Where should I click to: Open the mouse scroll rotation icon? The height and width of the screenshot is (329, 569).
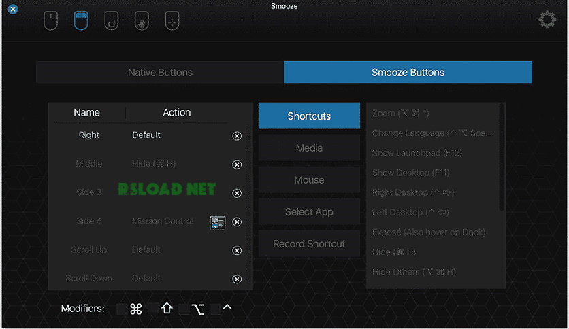click(x=112, y=20)
